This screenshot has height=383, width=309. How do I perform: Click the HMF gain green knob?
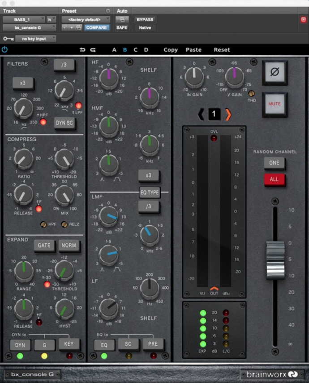(x=109, y=126)
